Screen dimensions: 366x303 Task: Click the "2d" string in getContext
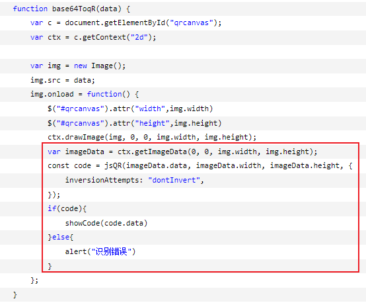point(139,37)
